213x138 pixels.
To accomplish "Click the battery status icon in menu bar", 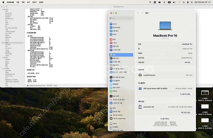I will click(x=174, y=2).
